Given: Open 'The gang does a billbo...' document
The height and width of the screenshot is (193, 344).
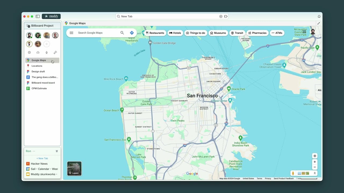Looking at the screenshot, I should point(42,77).
